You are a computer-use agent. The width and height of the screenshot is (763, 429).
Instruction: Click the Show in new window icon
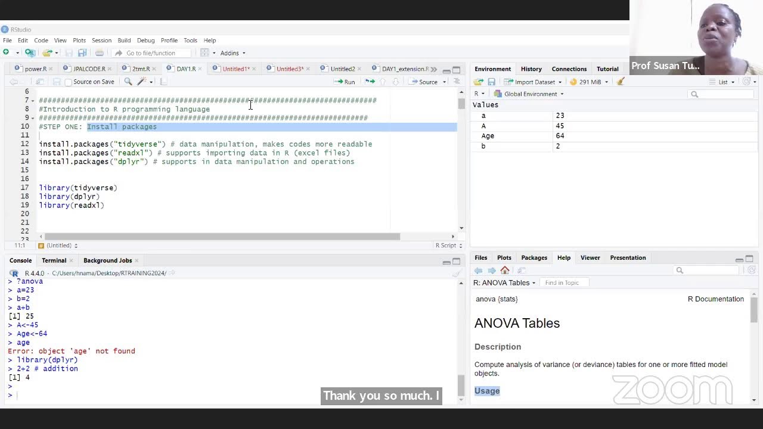pos(40,82)
